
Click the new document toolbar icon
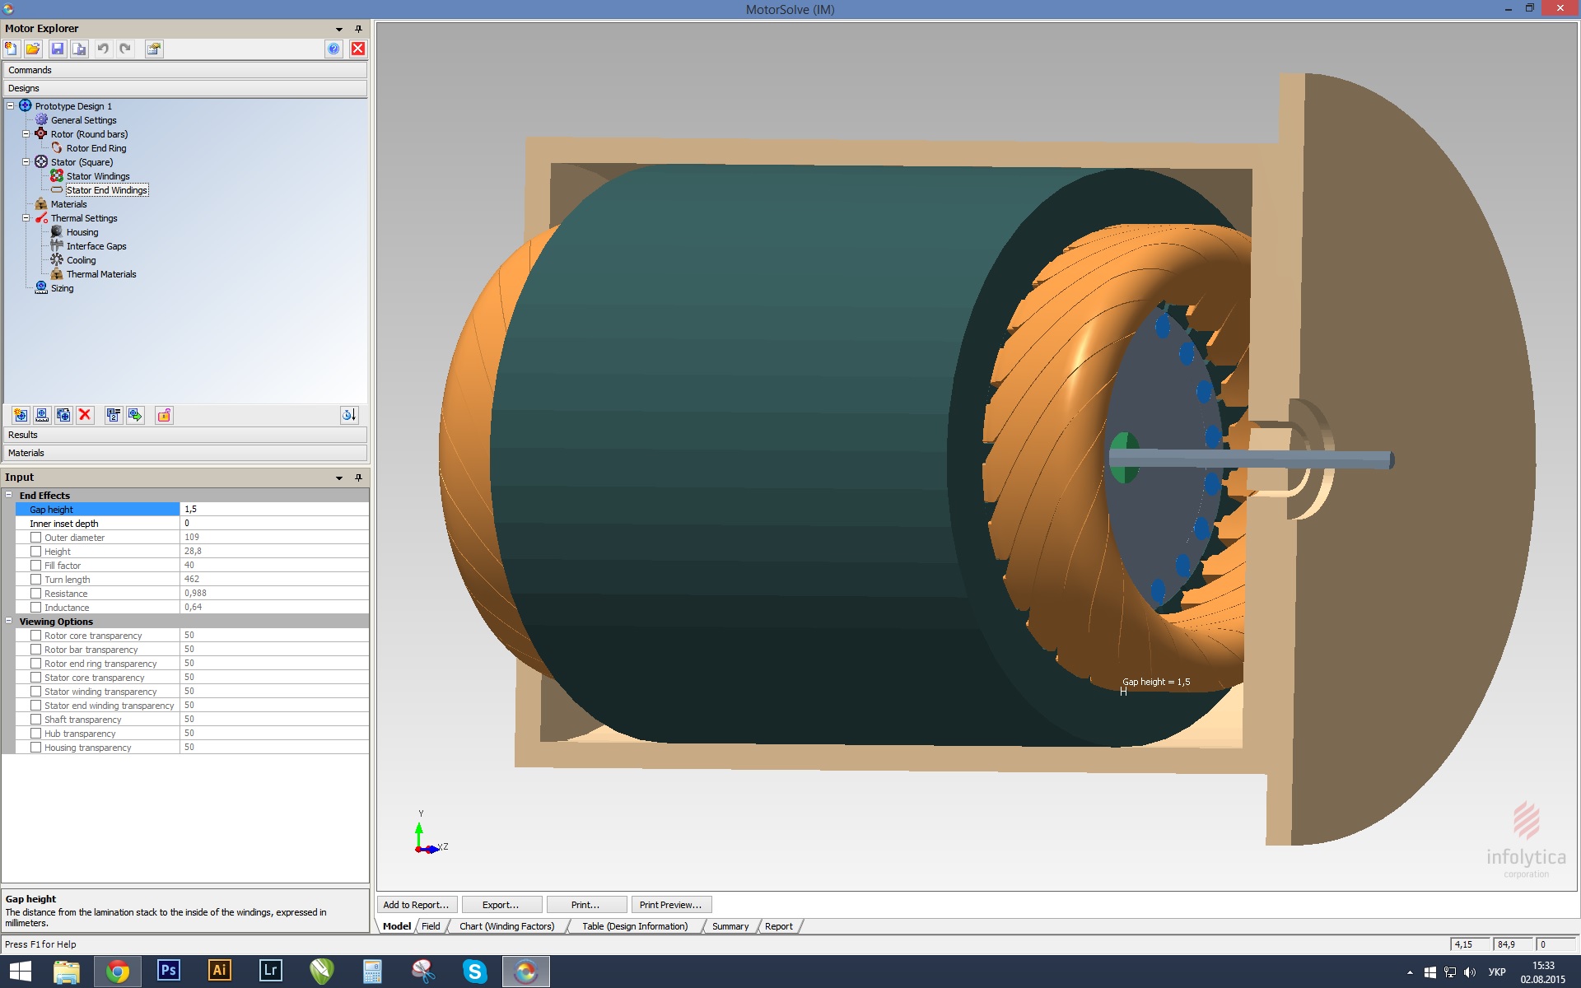tap(12, 49)
